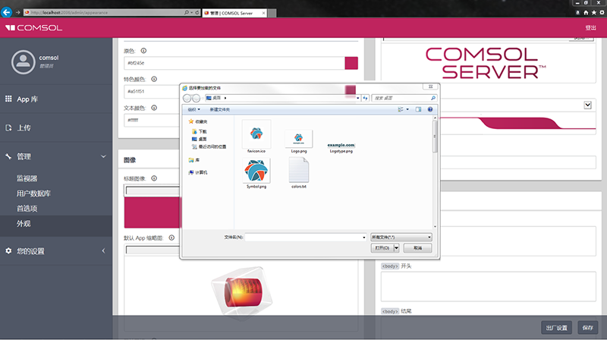Click the file dialog forward navigation button

coord(197,98)
